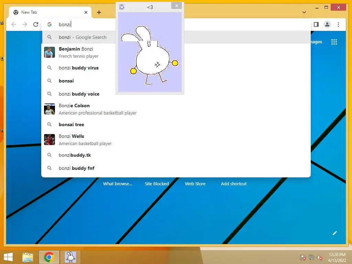Add a new tab with plus button

99,12
